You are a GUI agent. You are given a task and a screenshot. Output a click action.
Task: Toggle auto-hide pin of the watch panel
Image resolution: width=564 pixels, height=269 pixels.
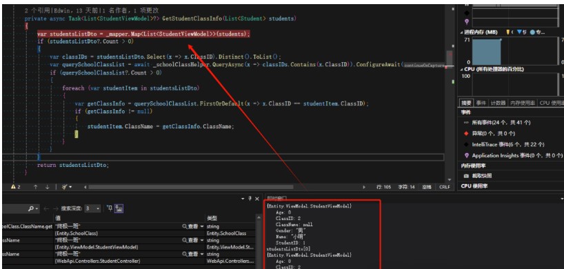tap(250, 199)
